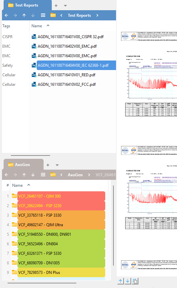Viewport: 177px width, 288px height.
Task: Expand the chevron after AxoGen breadcrumb
Action: 89,175
